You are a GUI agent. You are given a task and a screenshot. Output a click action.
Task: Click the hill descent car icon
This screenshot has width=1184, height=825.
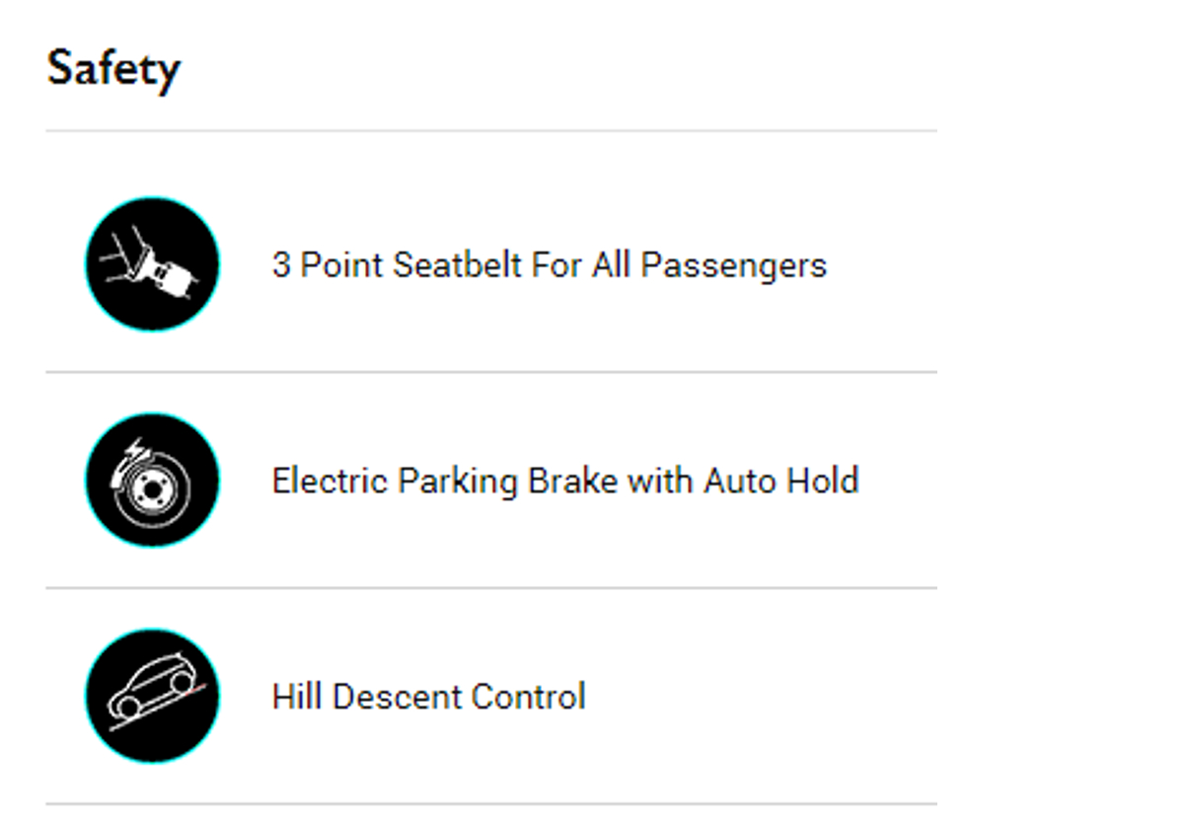coord(153,696)
